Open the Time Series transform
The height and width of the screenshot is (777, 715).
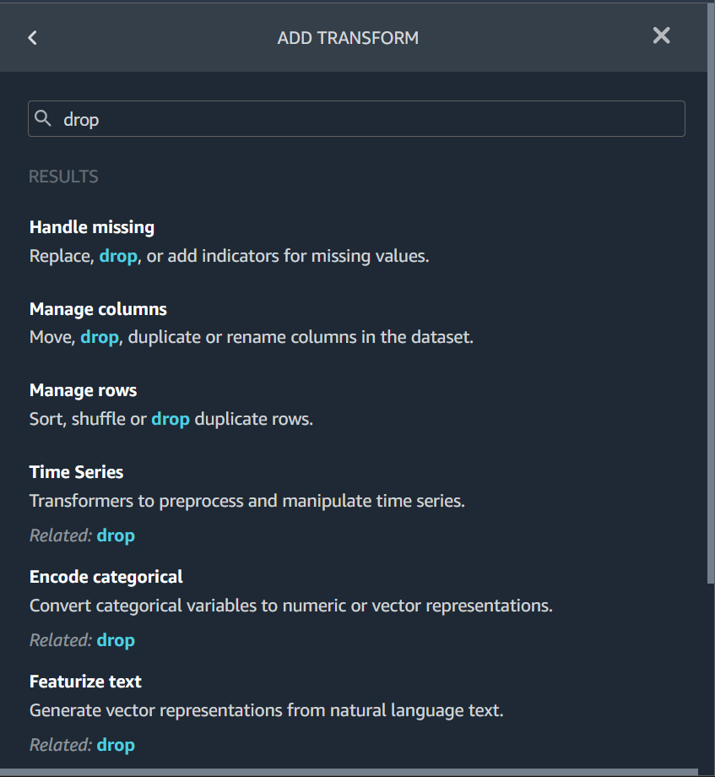tap(76, 471)
